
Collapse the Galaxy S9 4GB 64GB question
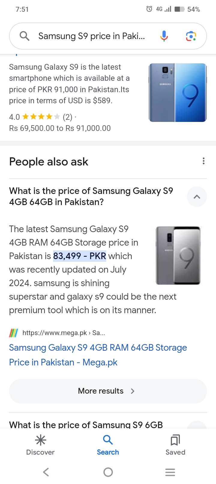coord(197,197)
